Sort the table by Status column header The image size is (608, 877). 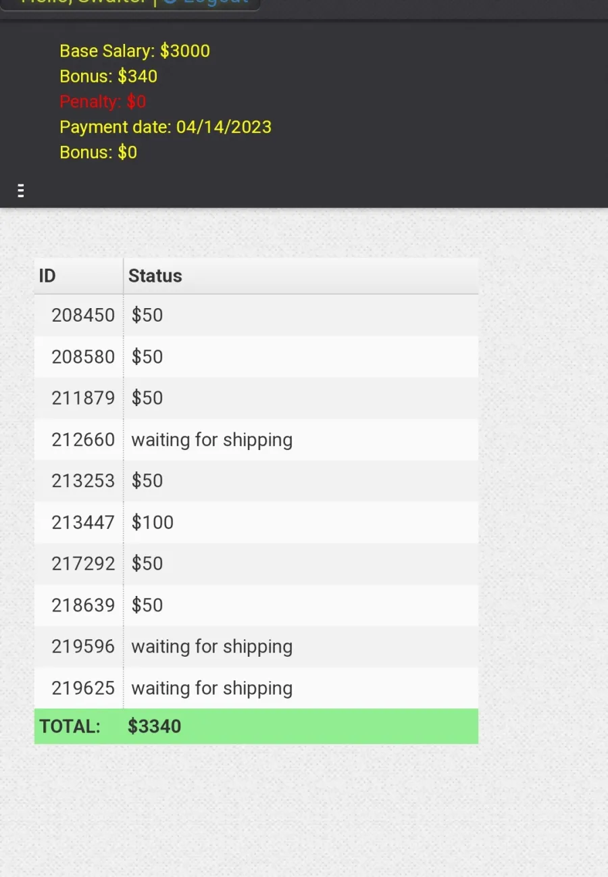301,276
